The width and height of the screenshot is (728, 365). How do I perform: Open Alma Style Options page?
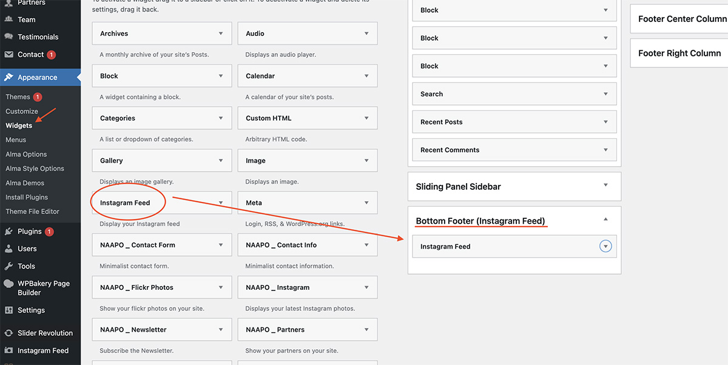point(35,169)
